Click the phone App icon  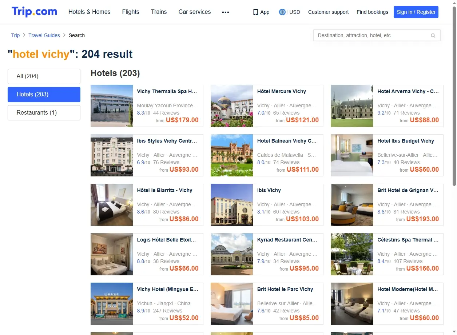255,12
